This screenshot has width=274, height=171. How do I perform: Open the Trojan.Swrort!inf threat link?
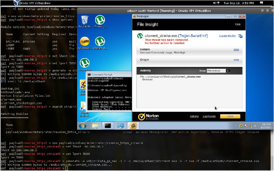(193, 36)
